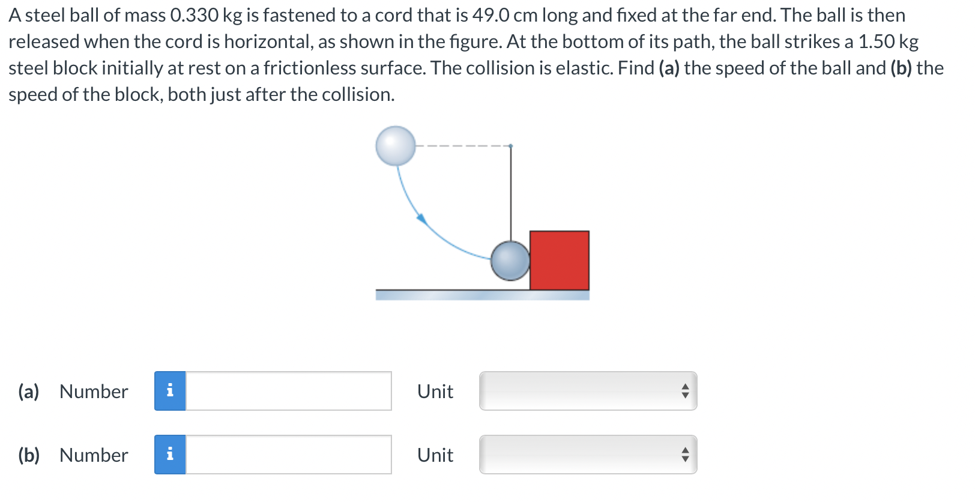
Task: Click the Unit label for answer (b)
Action: coord(435,455)
